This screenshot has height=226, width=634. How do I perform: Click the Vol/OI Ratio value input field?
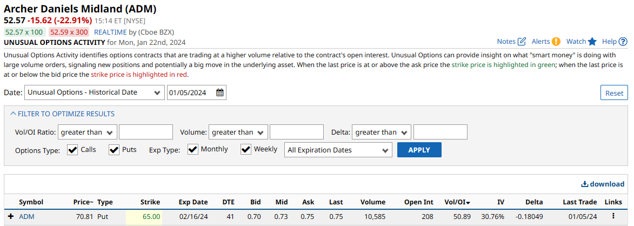pyautogui.click(x=145, y=132)
